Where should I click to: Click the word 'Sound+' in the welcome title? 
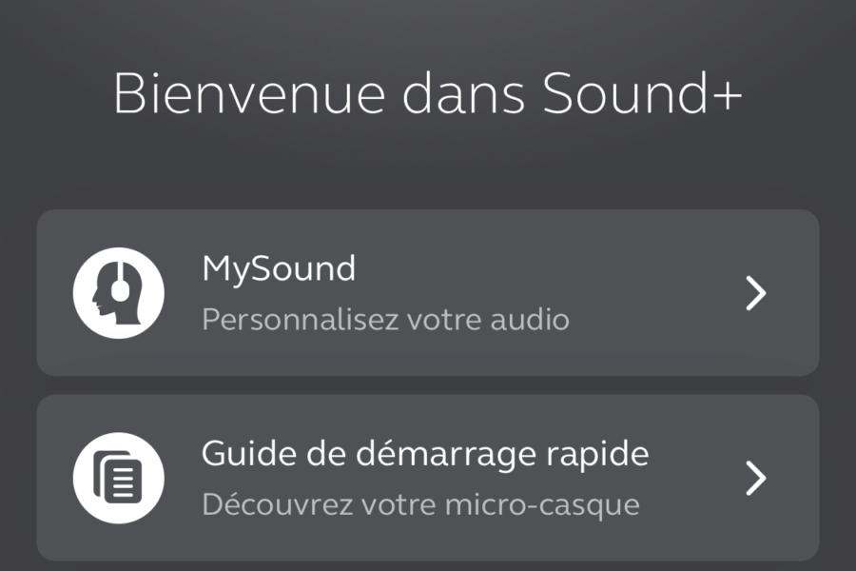[x=643, y=94]
